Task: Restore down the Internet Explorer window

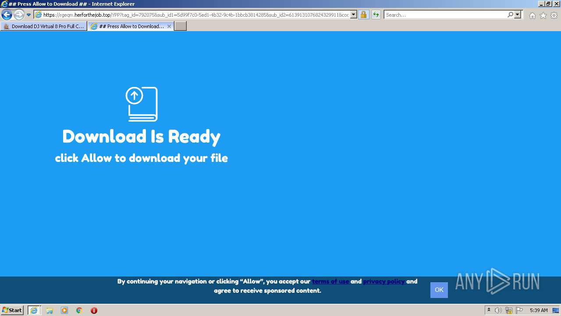Action: (548, 4)
